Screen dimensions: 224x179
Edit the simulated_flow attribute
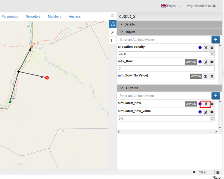coord(205,104)
